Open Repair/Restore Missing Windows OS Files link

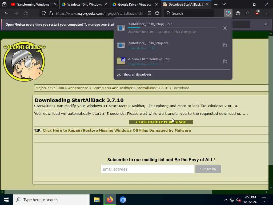[x=117, y=130]
